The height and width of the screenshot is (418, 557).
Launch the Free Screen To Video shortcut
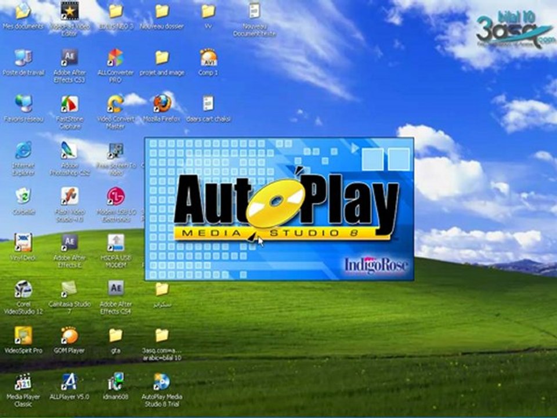pyautogui.click(x=115, y=151)
